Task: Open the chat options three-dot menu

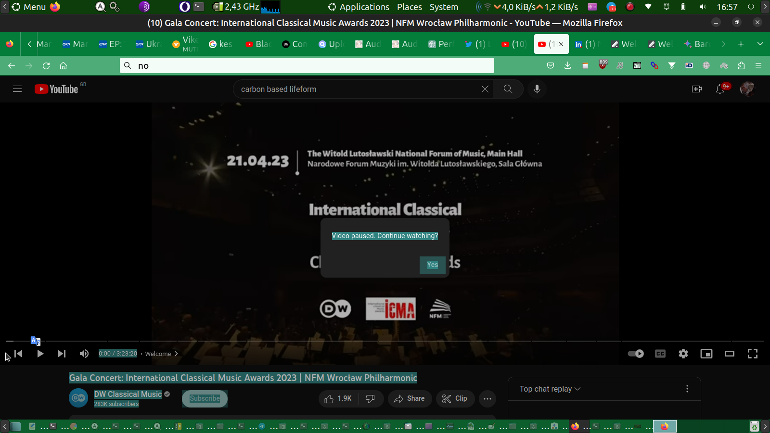Action: (x=687, y=389)
